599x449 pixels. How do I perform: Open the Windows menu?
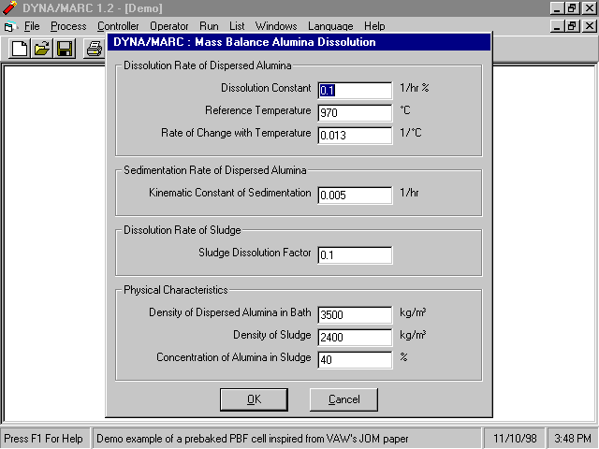coord(276,26)
